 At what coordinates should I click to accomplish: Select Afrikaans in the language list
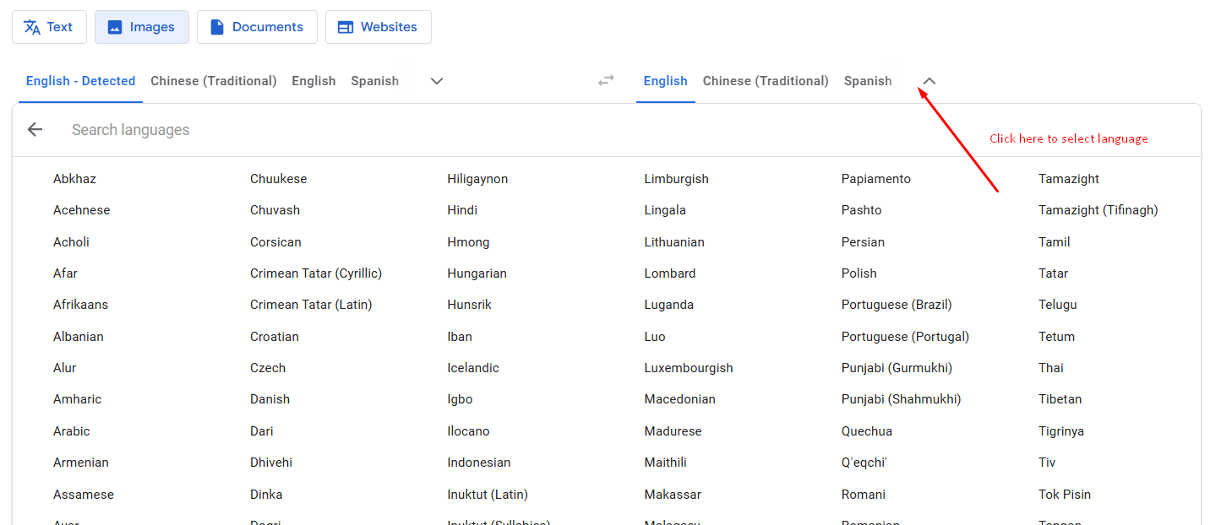pos(80,305)
